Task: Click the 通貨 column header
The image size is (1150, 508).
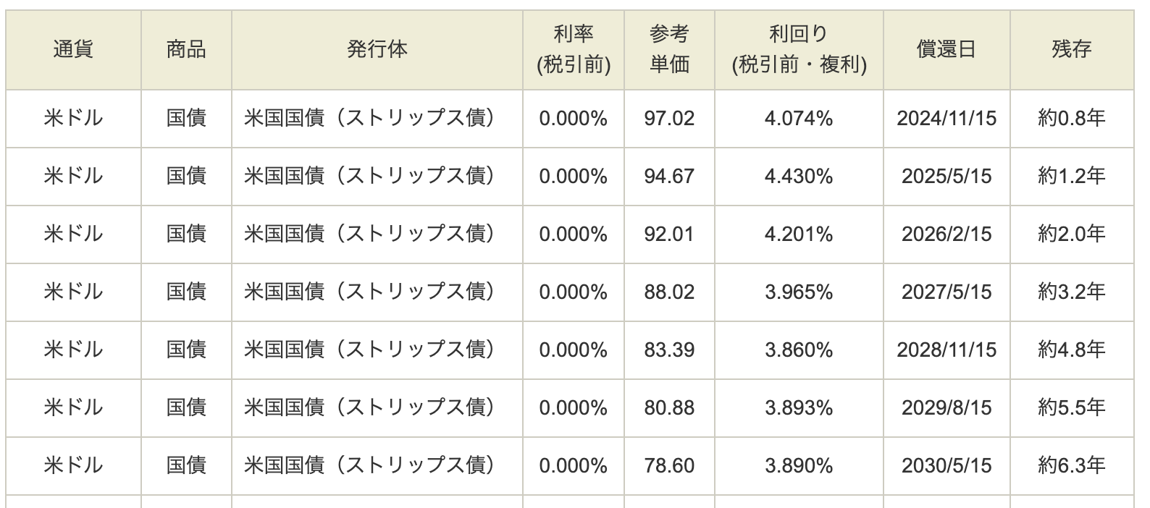Action: [x=73, y=50]
